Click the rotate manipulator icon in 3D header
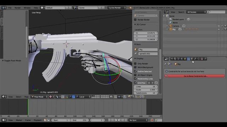 click(73, 97)
